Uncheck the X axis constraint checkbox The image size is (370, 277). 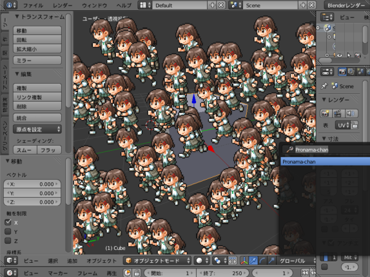tap(8, 222)
